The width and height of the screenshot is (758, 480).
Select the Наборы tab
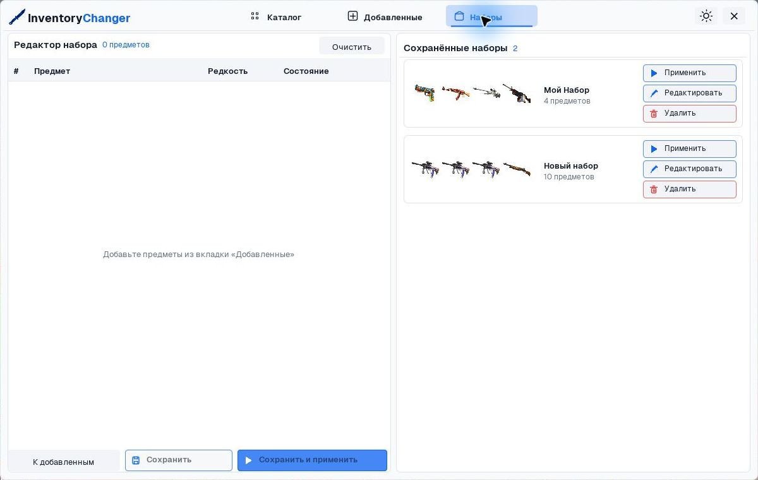[491, 16]
